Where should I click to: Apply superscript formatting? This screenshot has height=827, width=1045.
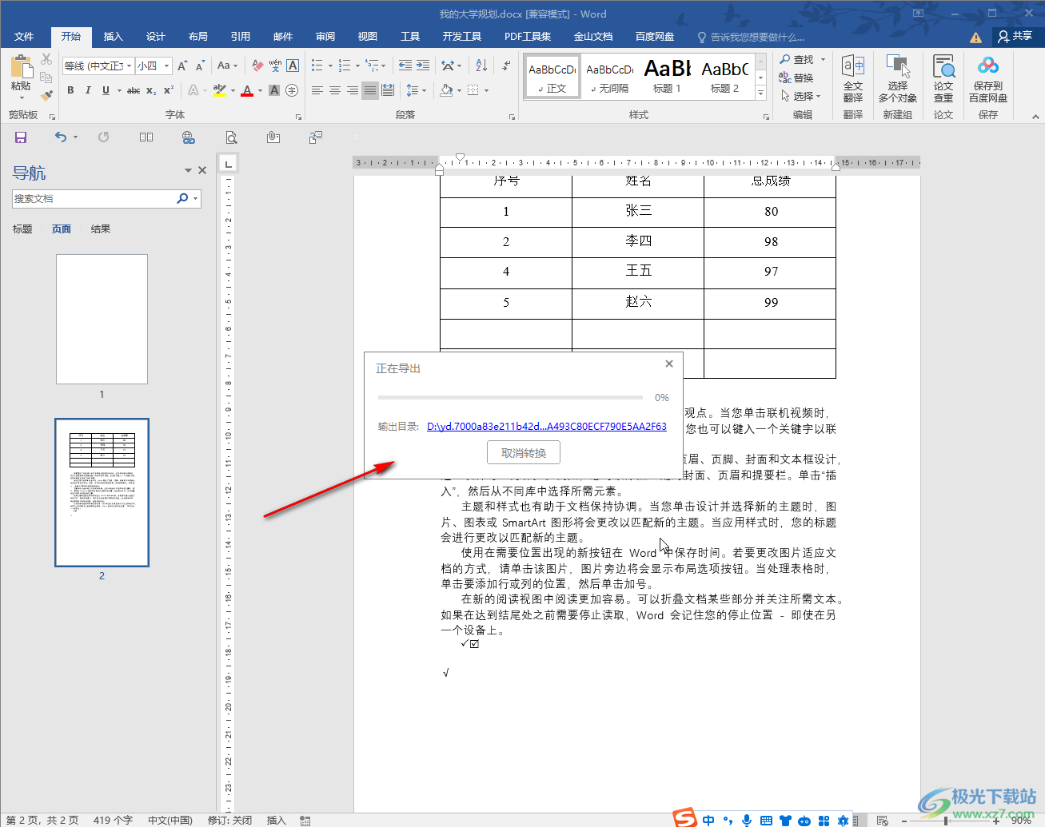click(x=168, y=90)
